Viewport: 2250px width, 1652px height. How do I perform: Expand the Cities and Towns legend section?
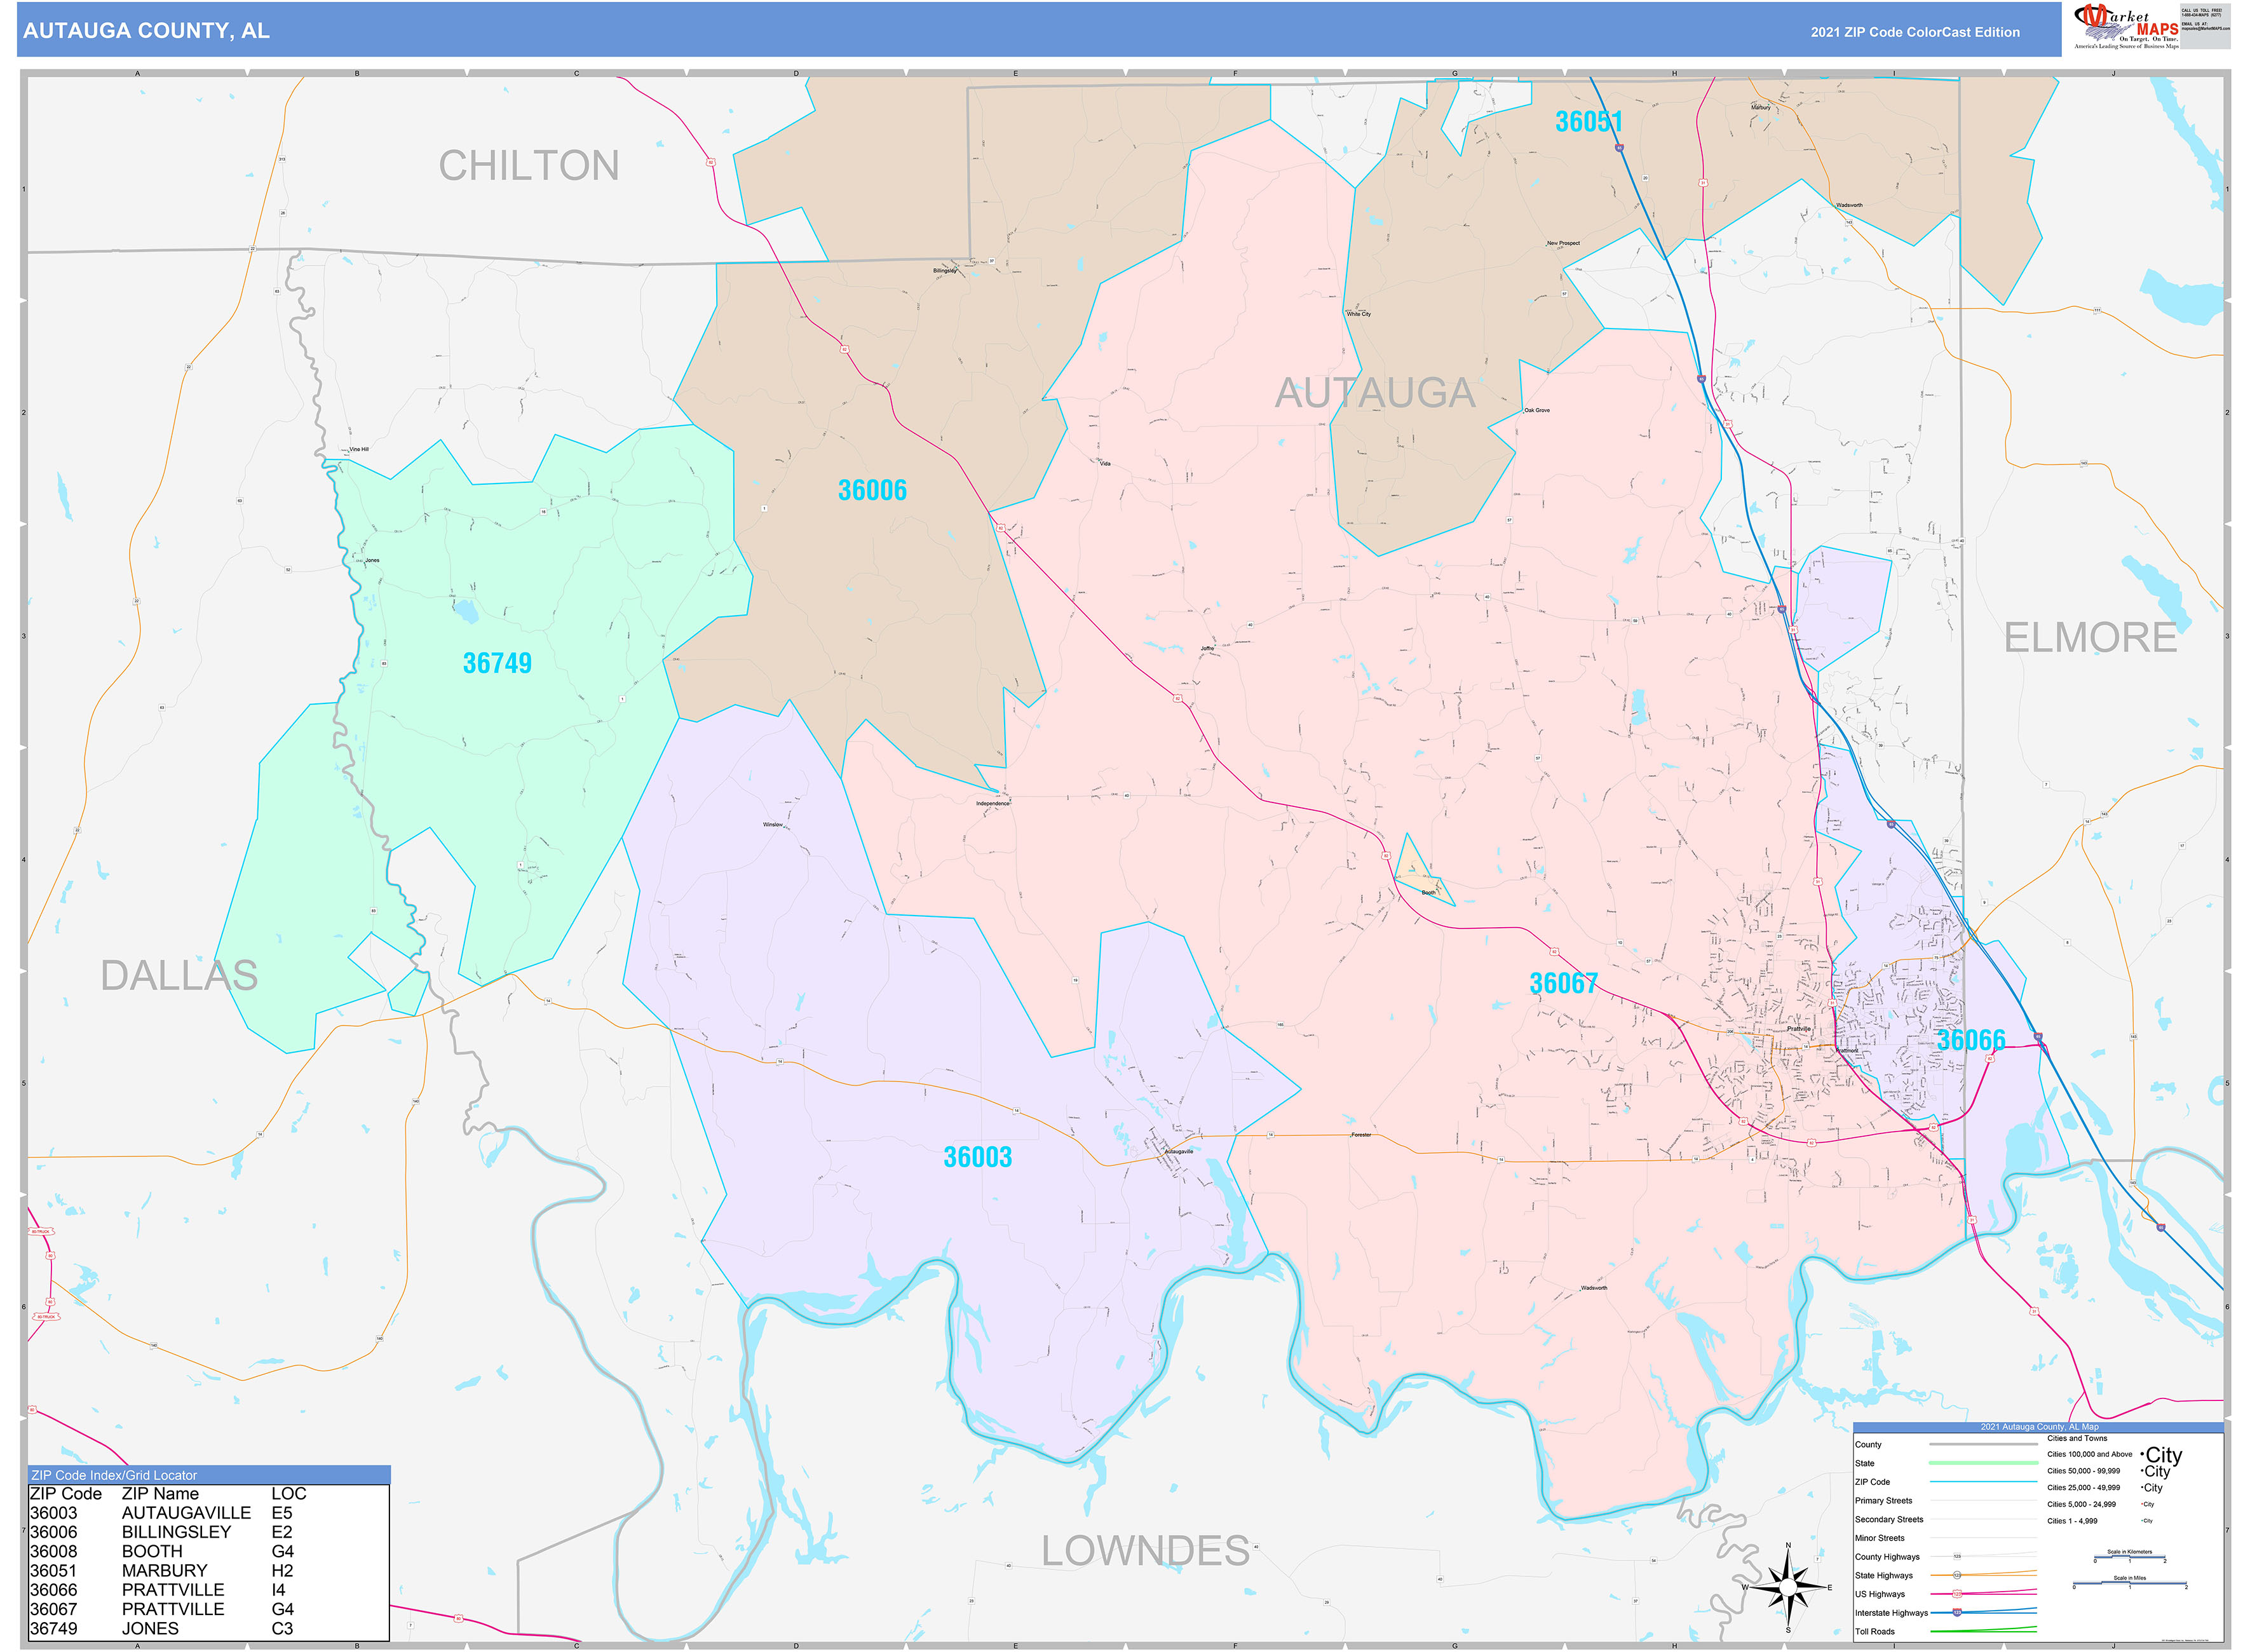point(2077,1439)
